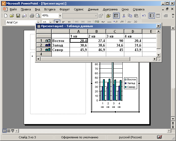Screen dimensions: 176x141
Task: Select column B header in datasheet
Action: click(97, 31)
